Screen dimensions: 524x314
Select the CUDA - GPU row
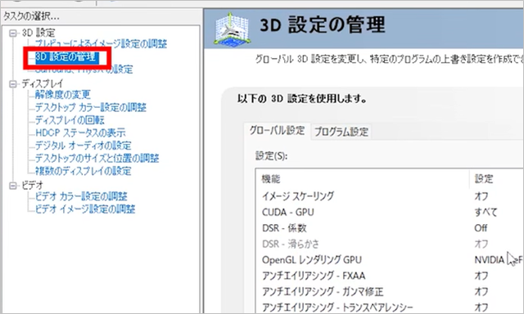(x=390, y=212)
